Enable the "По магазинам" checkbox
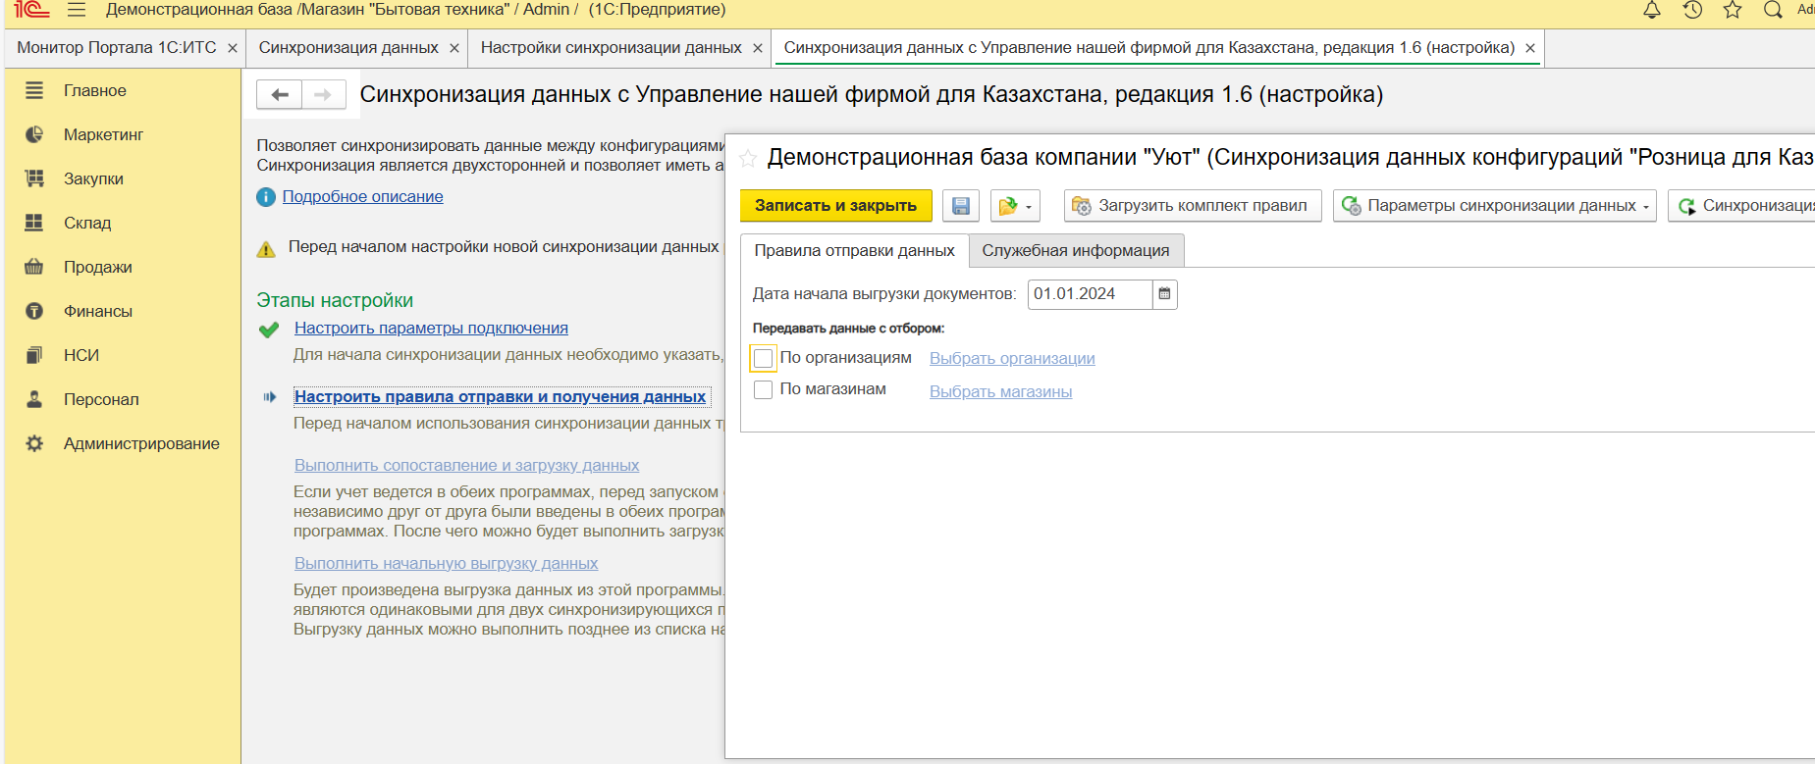 pos(763,390)
